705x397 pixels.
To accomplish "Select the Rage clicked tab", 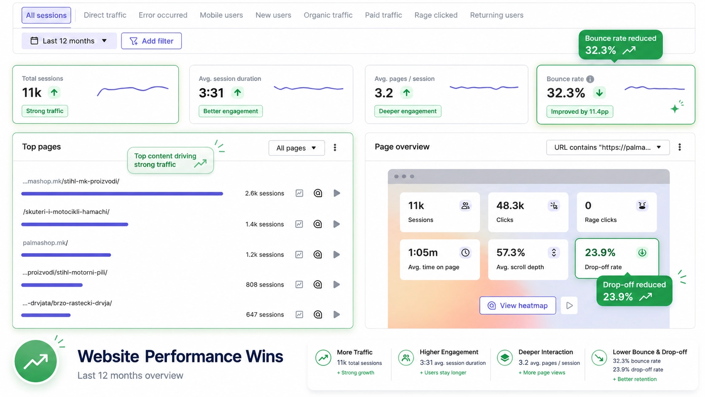I will point(436,15).
